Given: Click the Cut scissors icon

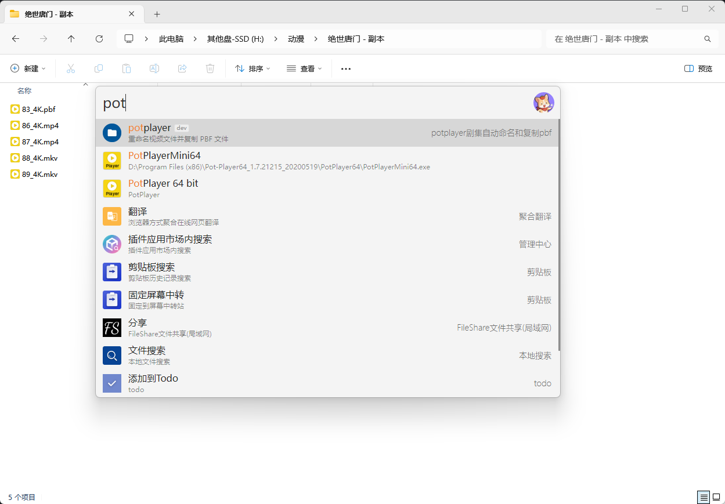Looking at the screenshot, I should tap(71, 68).
